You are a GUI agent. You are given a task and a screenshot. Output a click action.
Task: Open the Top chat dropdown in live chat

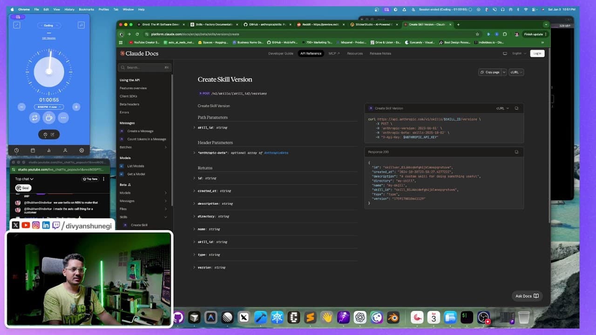pyautogui.click(x=23, y=179)
